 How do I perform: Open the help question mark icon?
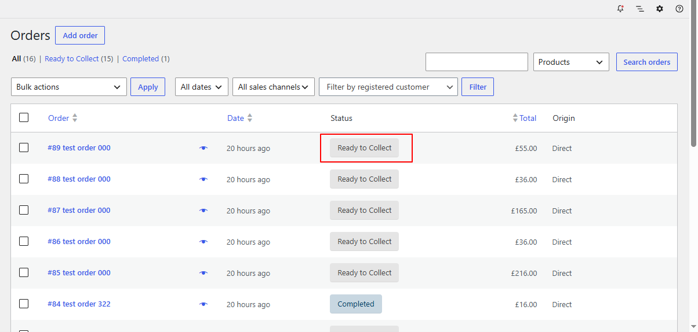pyautogui.click(x=679, y=9)
